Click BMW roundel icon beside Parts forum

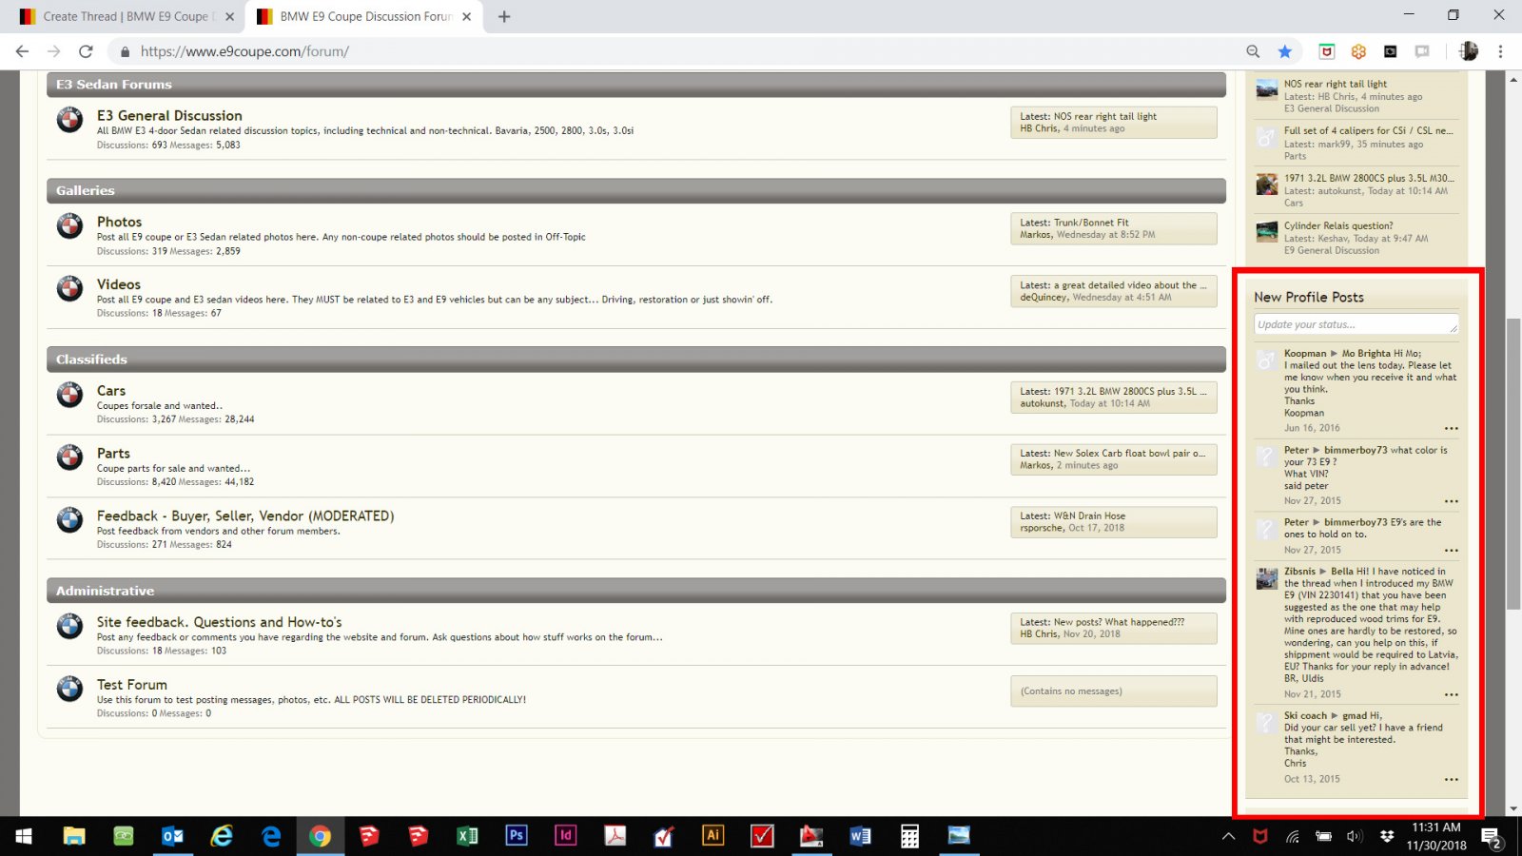click(x=69, y=458)
